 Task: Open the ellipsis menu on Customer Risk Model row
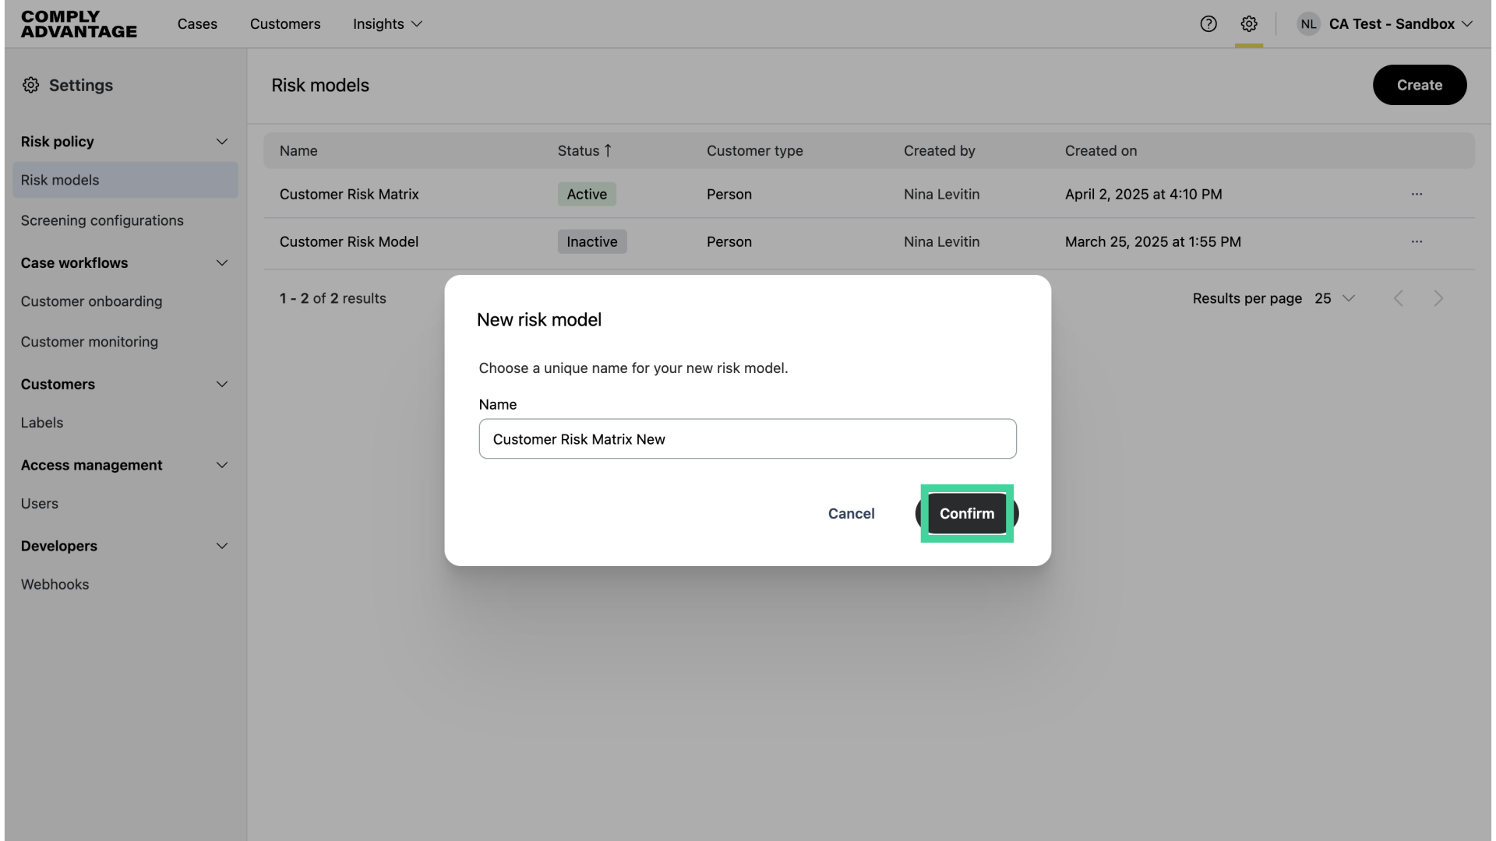(x=1417, y=241)
